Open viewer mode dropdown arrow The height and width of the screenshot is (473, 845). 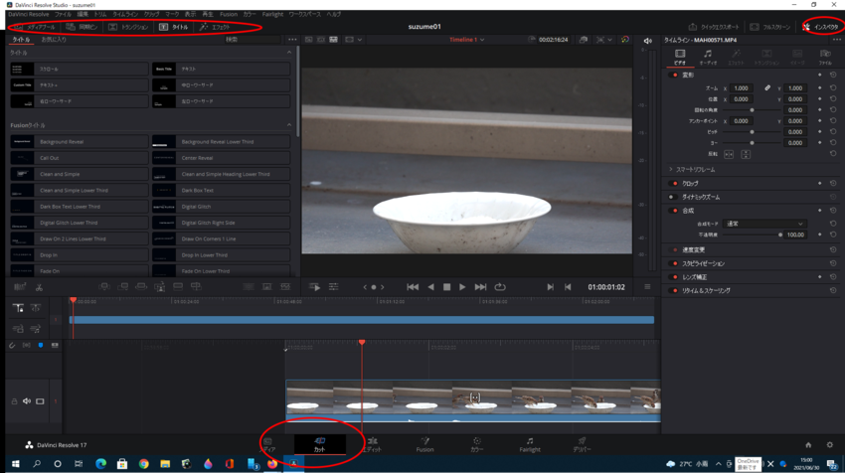pyautogui.click(x=360, y=40)
